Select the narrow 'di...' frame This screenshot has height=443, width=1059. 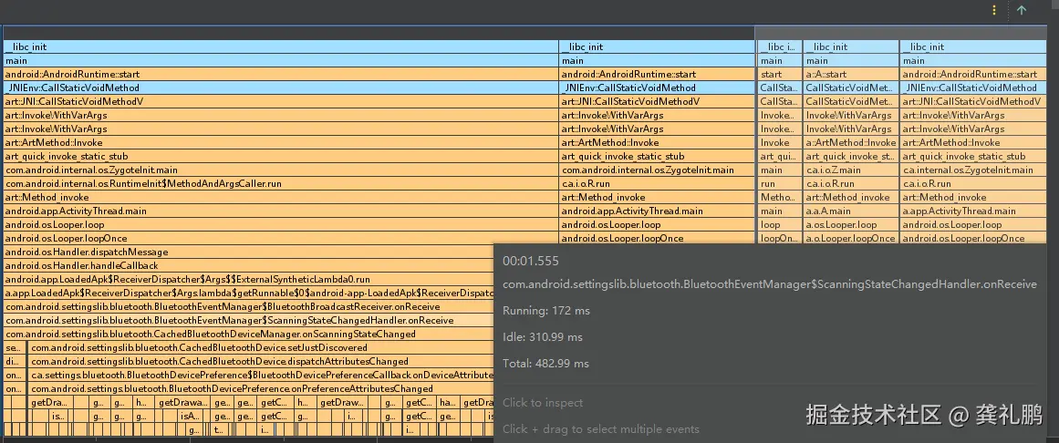15,361
